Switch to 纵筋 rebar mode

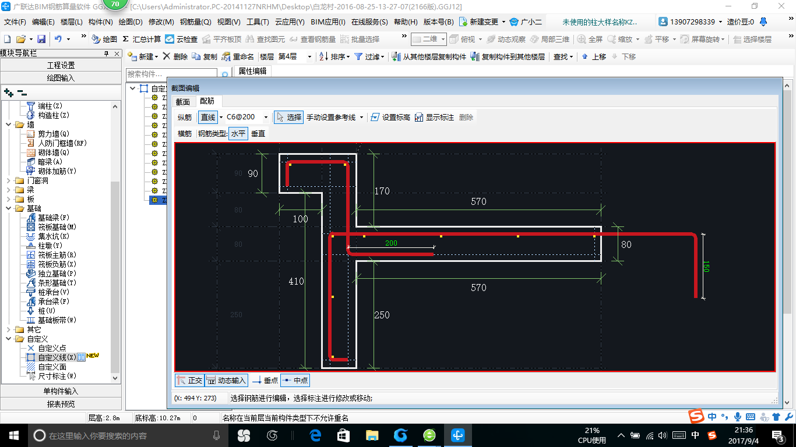(185, 117)
